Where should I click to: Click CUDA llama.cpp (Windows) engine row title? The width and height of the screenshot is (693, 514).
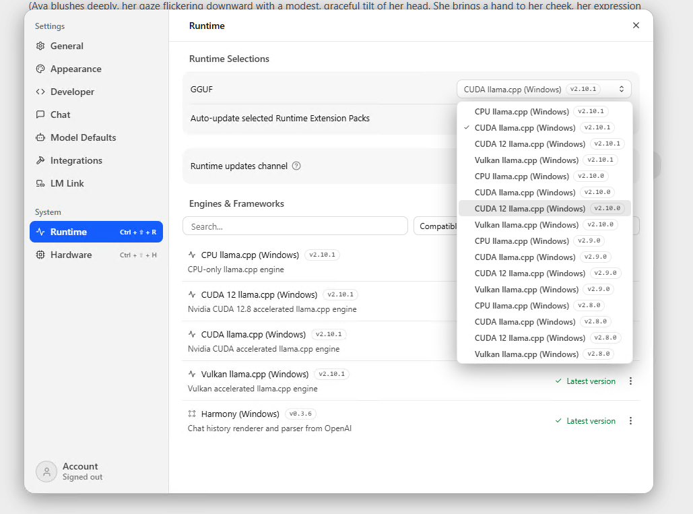pyautogui.click(x=253, y=335)
